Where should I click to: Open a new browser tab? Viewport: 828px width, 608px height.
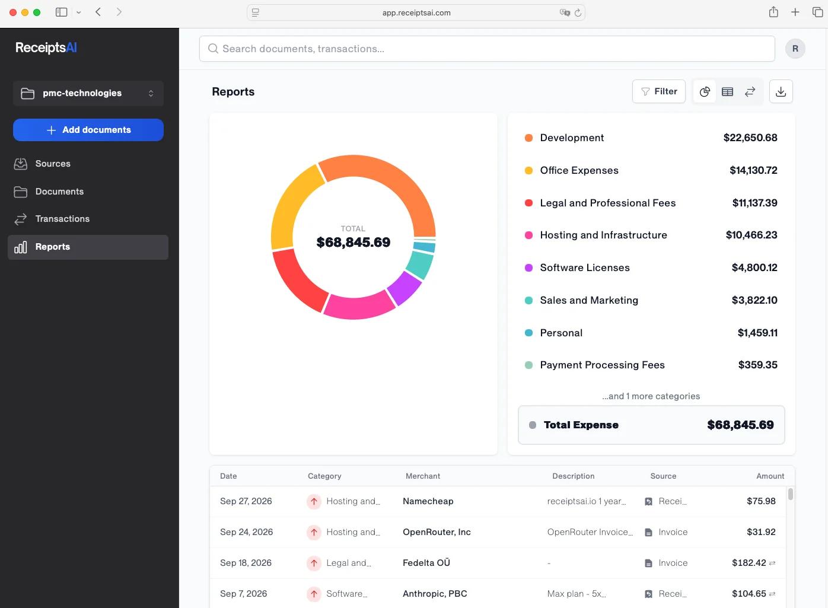pyautogui.click(x=795, y=12)
